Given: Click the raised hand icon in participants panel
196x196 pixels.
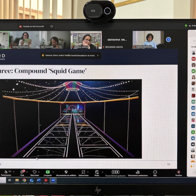Looking at the screenshot, I should tap(191, 166).
